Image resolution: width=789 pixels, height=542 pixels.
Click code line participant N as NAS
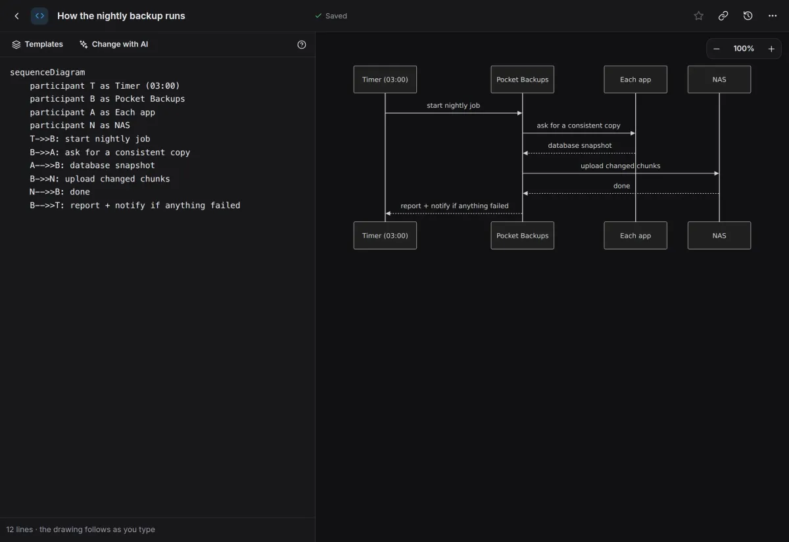tap(80, 125)
